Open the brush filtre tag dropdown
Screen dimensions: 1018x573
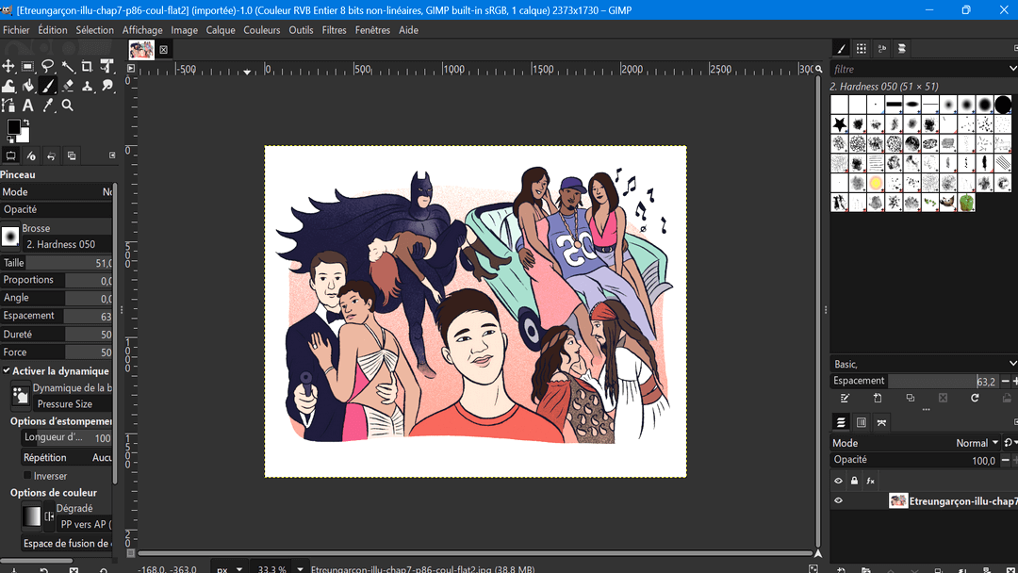point(1012,69)
